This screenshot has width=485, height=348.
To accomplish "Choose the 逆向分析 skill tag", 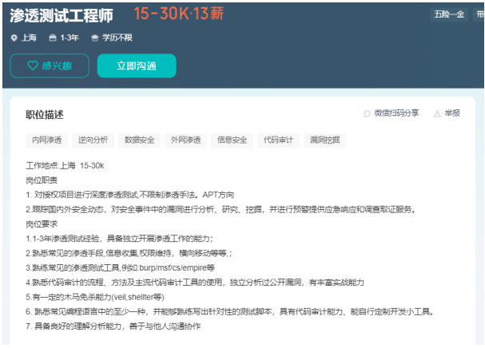I will pos(93,140).
